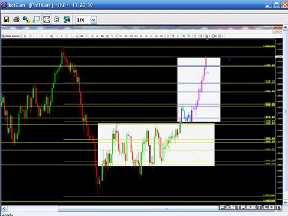
Task: Open the 1/4 zoom ratio dropdown
Action: 94,20
